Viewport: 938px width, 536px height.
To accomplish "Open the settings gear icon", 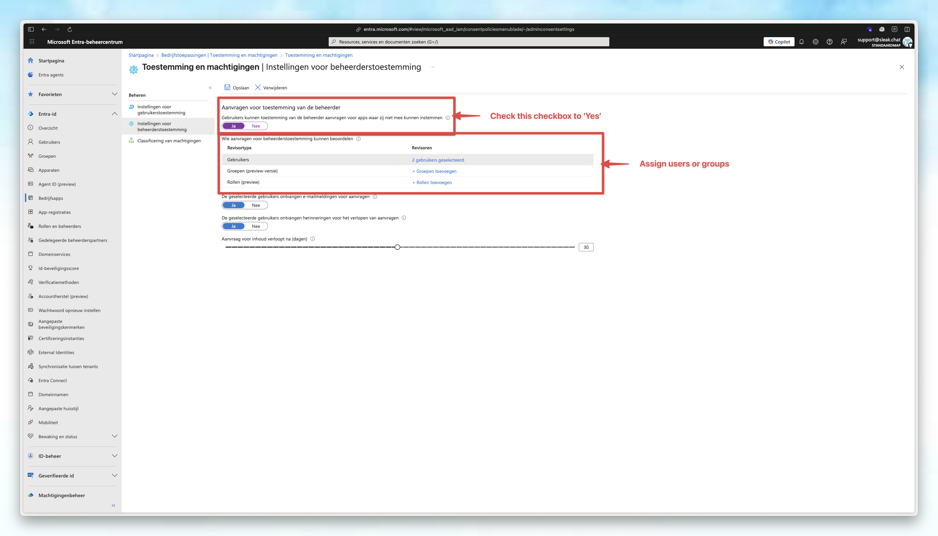I will pyautogui.click(x=815, y=42).
